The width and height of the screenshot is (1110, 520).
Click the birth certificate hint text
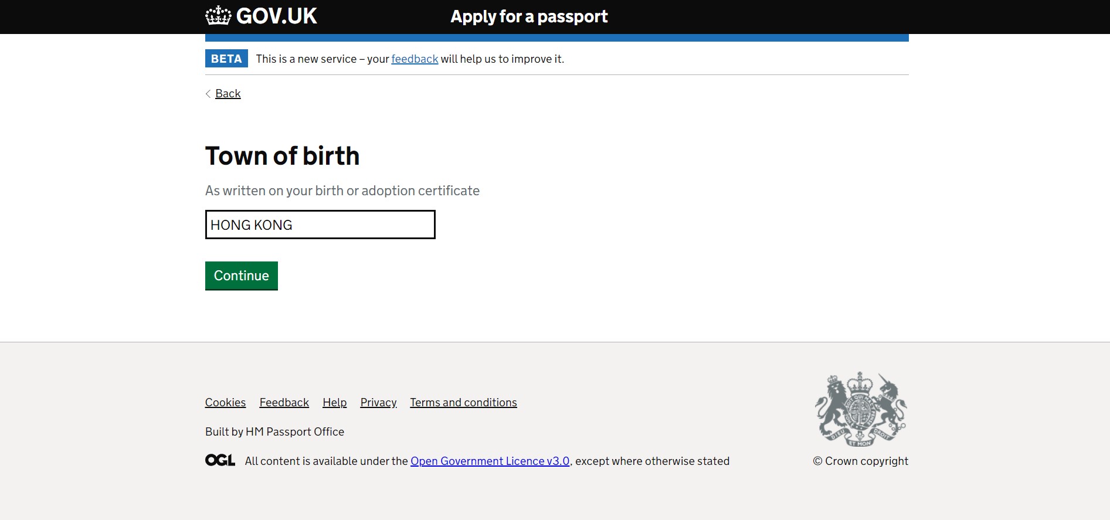pos(342,191)
